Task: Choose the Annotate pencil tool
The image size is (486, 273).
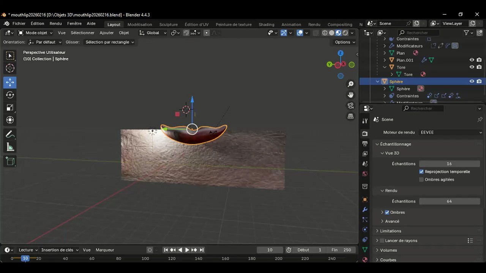Action: pos(10,135)
